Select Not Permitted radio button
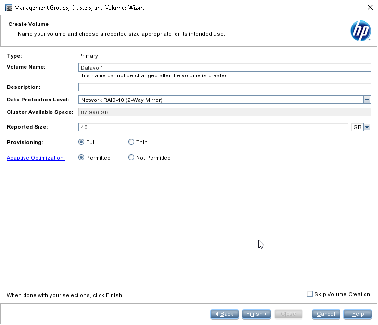The image size is (378, 325). coord(131,158)
